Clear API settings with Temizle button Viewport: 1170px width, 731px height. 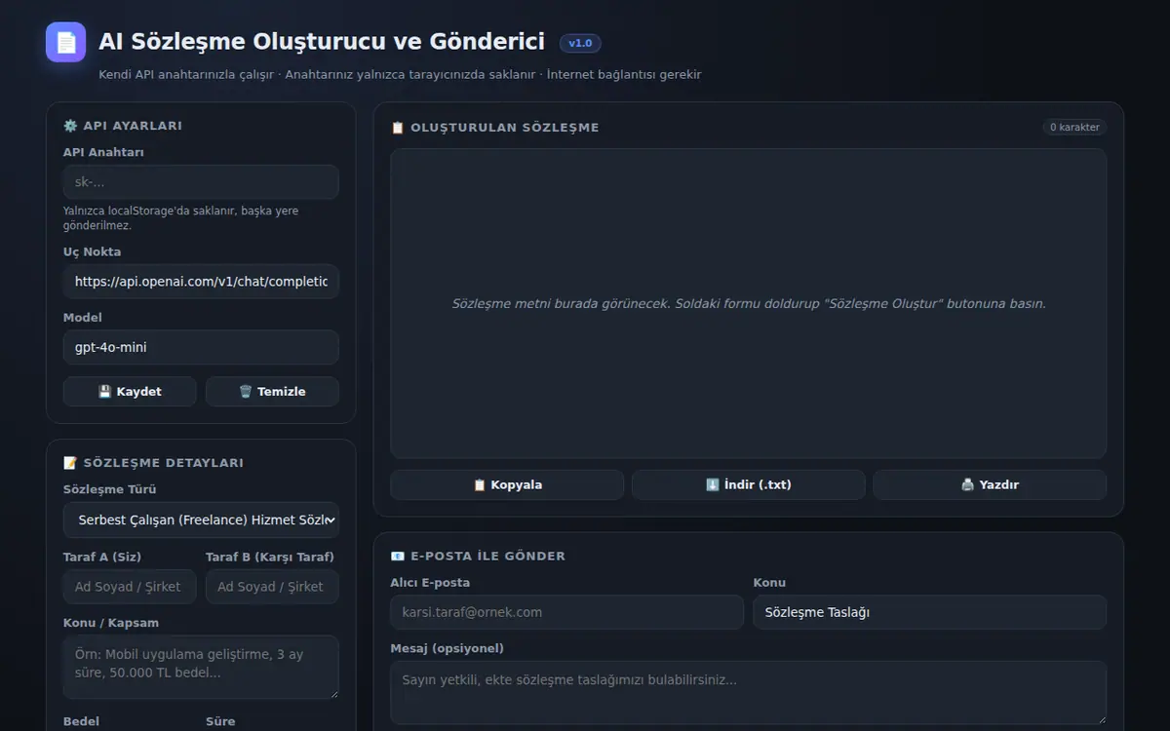pyautogui.click(x=272, y=392)
